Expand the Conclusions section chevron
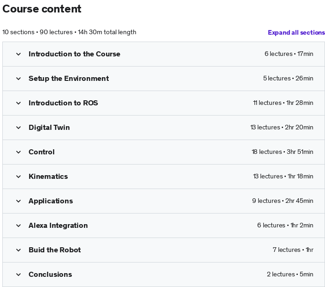 tap(18, 275)
